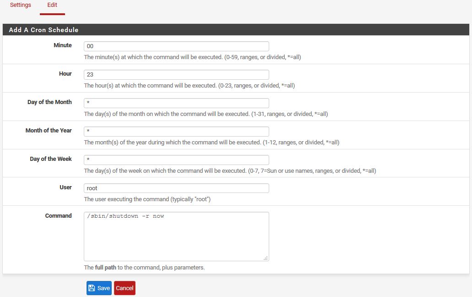The width and height of the screenshot is (472, 297).
Task: Grab the Command textarea resize handle
Action: point(266,258)
